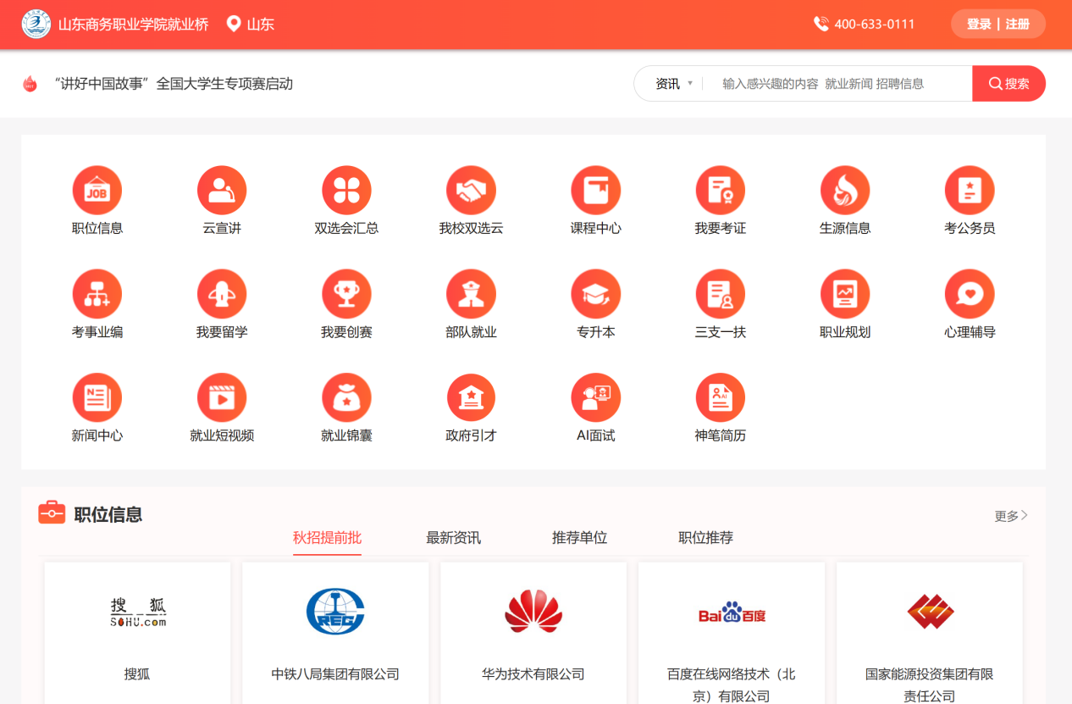Open 双选会汇总 icon
Image resolution: width=1072 pixels, height=704 pixels.
[346, 191]
